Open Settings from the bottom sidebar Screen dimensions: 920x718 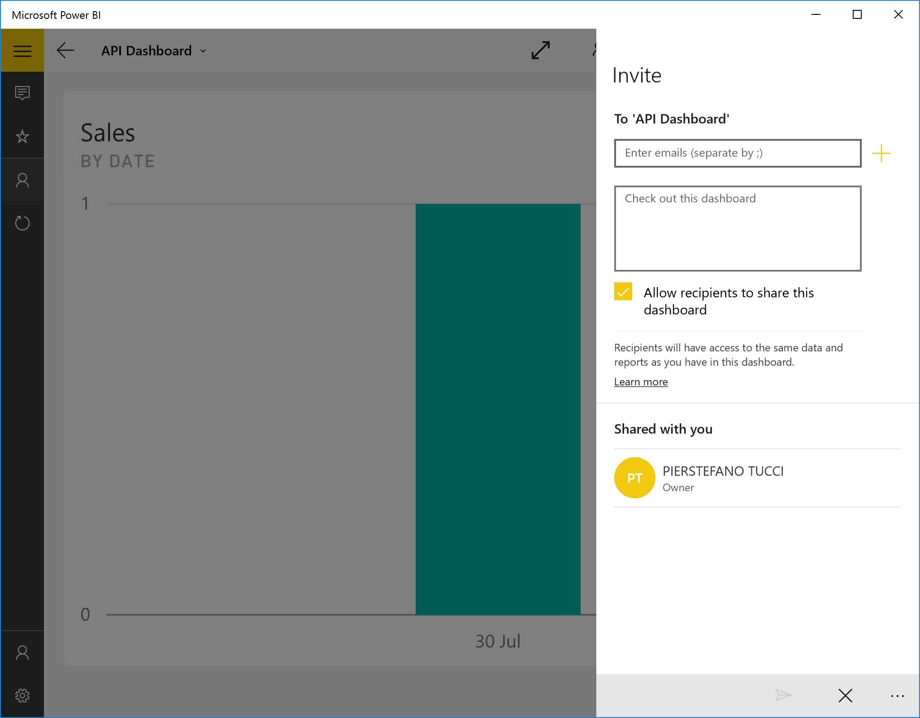pyautogui.click(x=22, y=696)
